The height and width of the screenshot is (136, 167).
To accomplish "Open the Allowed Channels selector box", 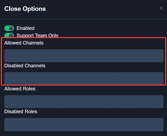I will click(x=84, y=56).
